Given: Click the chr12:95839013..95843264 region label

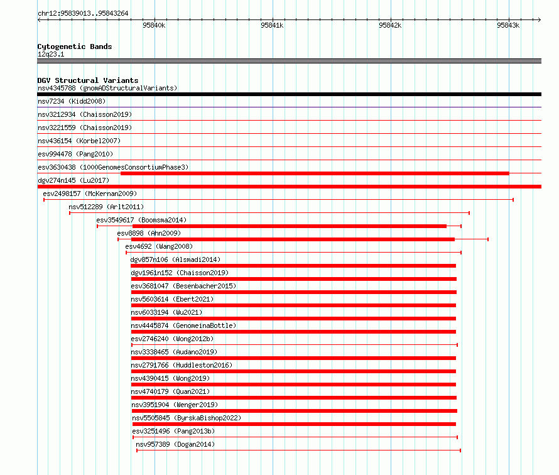Looking at the screenshot, I should [83, 13].
